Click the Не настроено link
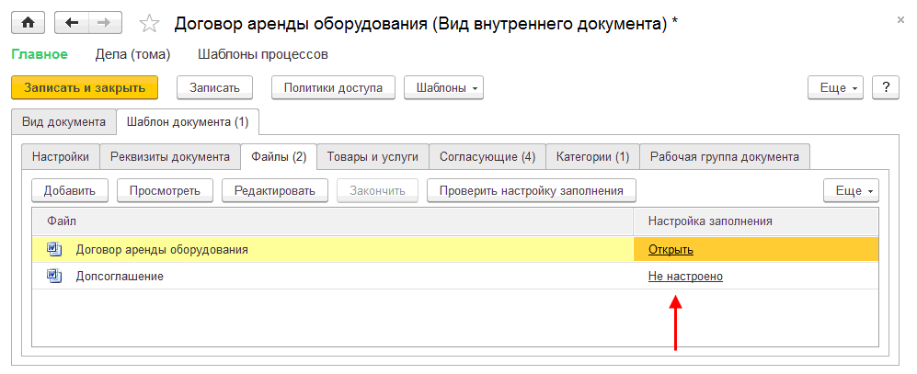Viewport: 917px width, 374px height. pos(685,276)
